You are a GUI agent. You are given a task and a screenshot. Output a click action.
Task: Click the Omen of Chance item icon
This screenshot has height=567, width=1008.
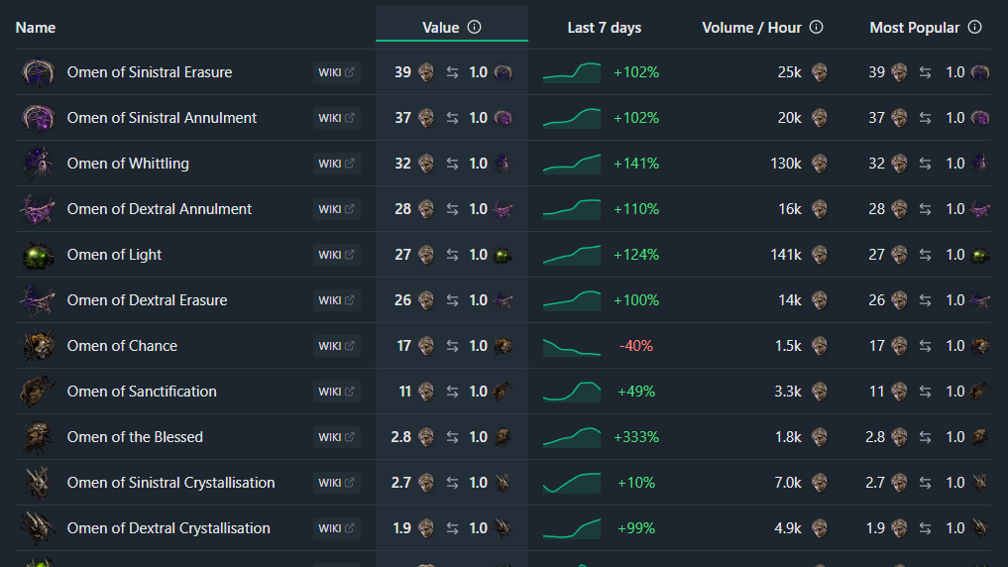38,346
